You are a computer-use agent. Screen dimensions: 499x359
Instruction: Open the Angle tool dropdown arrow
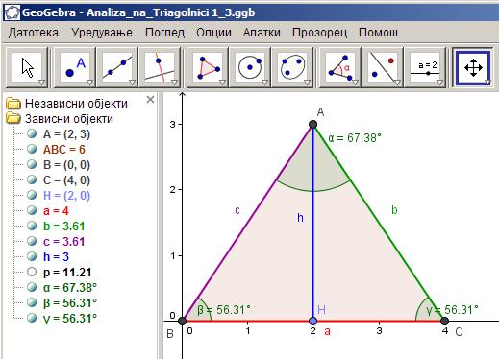click(x=355, y=83)
